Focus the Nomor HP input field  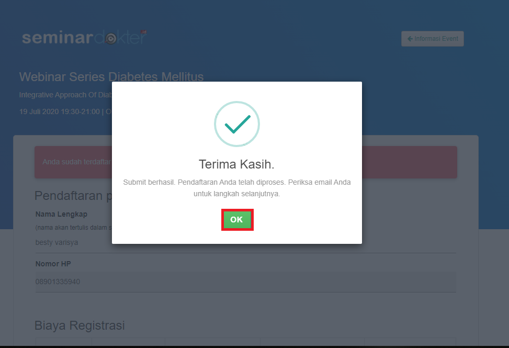[245, 282]
